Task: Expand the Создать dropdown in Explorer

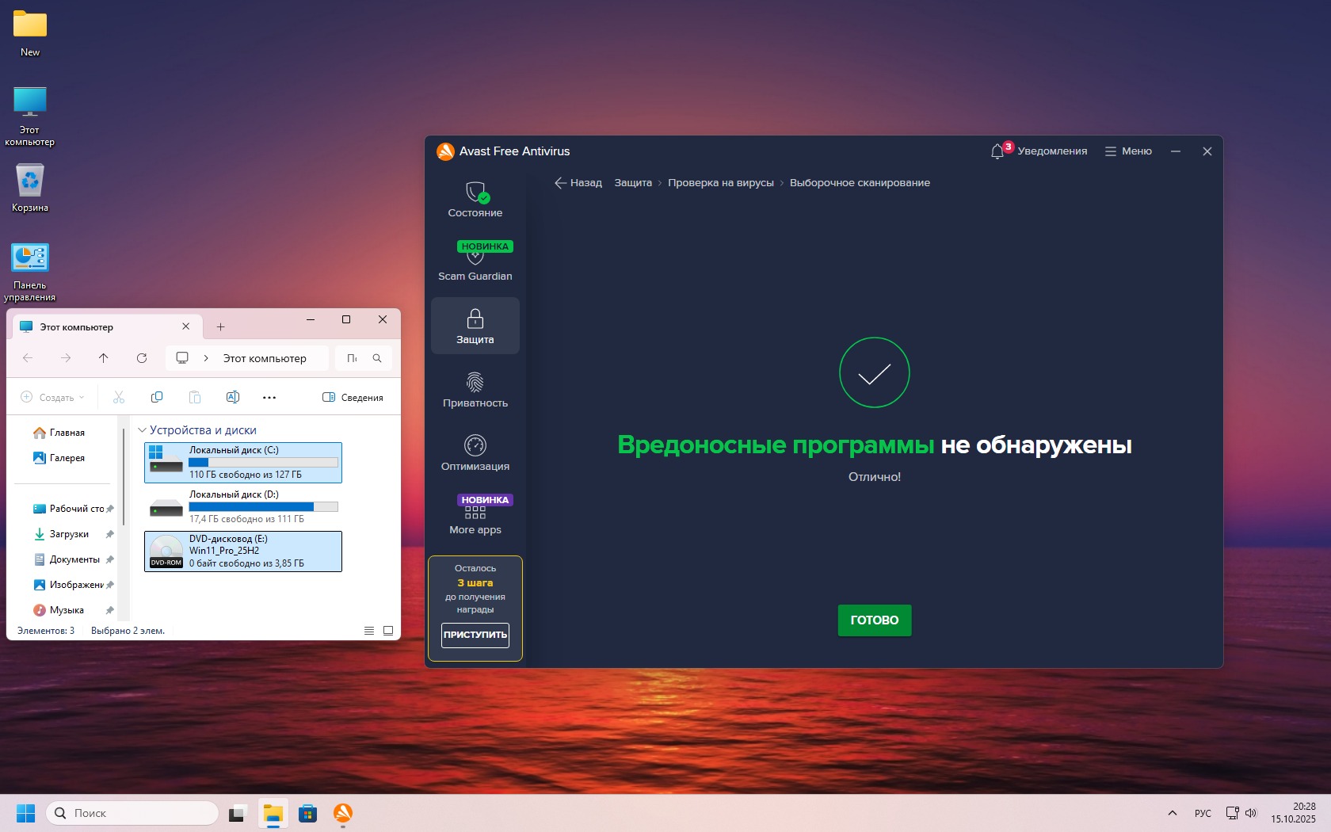Action: pos(52,397)
